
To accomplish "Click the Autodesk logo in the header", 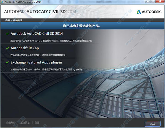I will 149,12.
